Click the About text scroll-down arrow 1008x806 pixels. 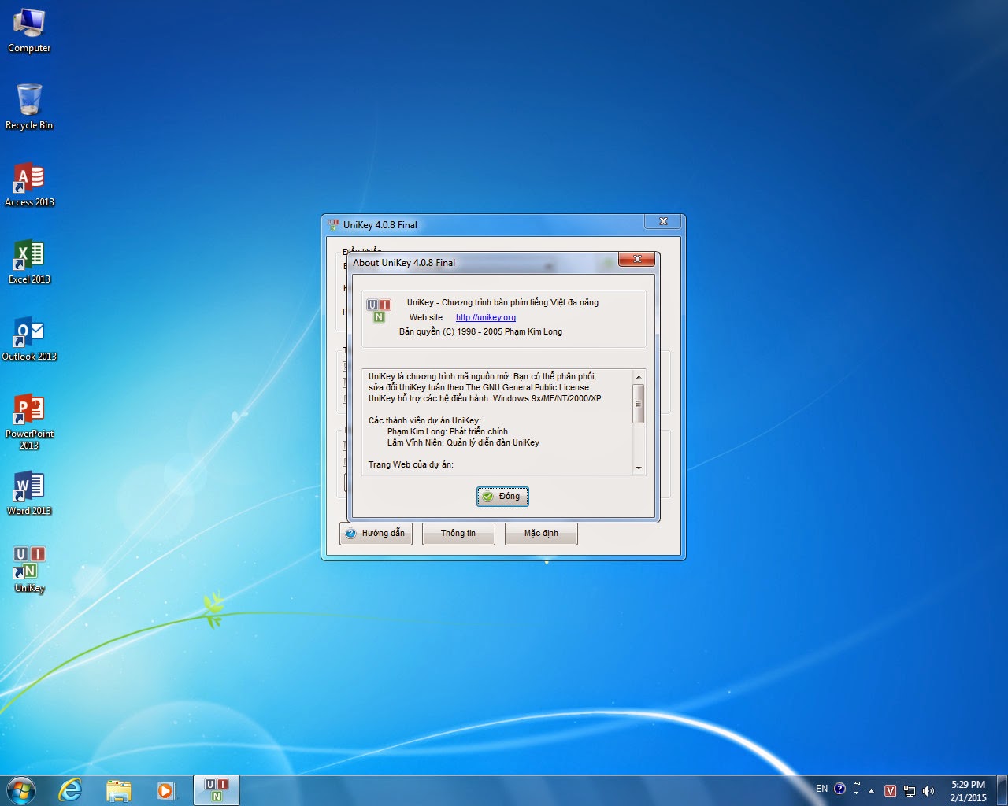(639, 468)
